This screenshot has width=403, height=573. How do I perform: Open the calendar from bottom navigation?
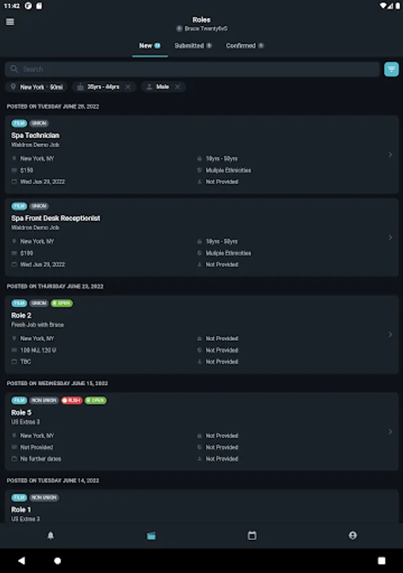click(252, 535)
